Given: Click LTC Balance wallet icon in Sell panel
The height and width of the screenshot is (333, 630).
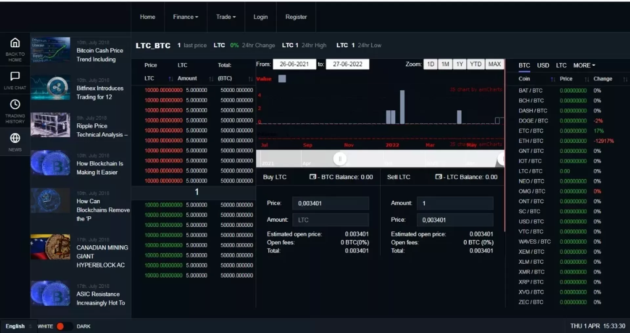Looking at the screenshot, I should tap(438, 177).
